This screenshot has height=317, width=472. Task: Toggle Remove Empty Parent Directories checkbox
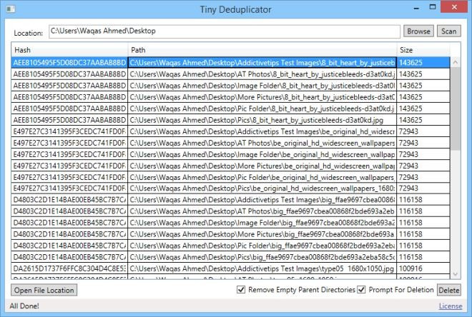[x=241, y=290]
